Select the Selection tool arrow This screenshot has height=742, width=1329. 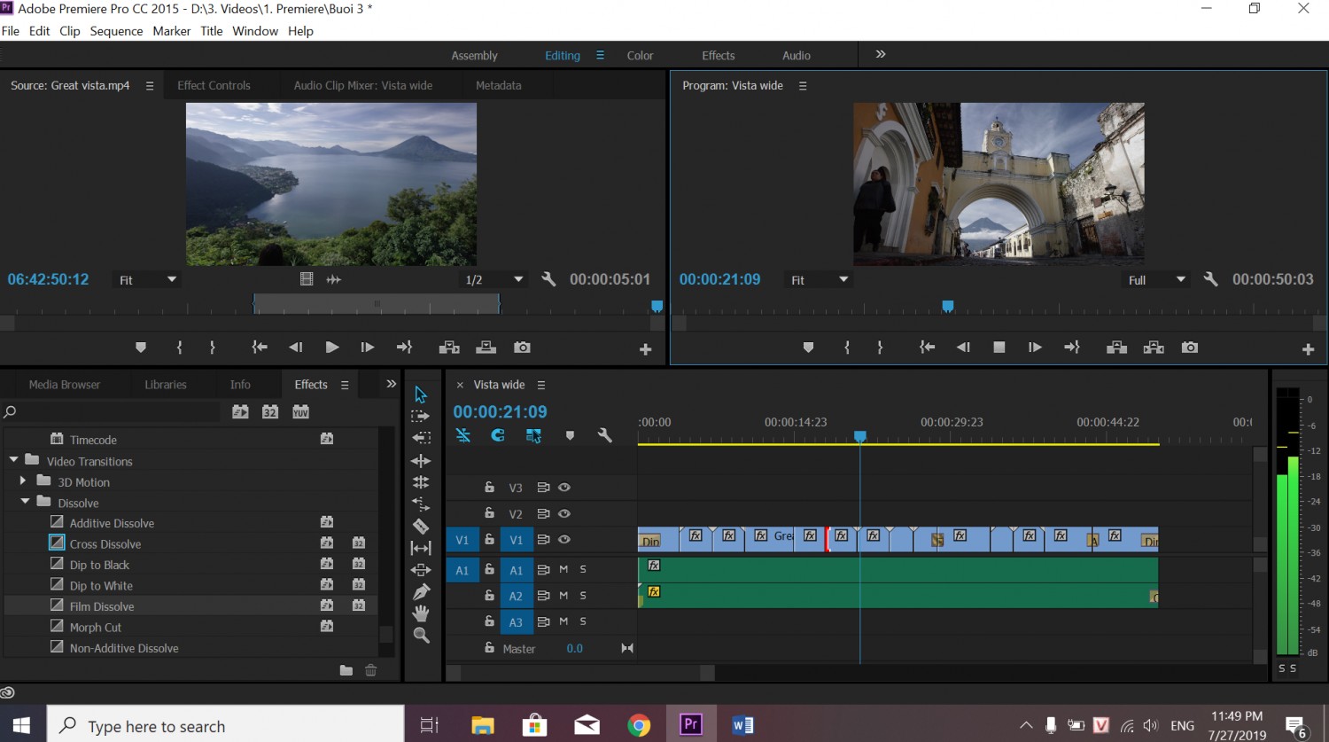[421, 394]
